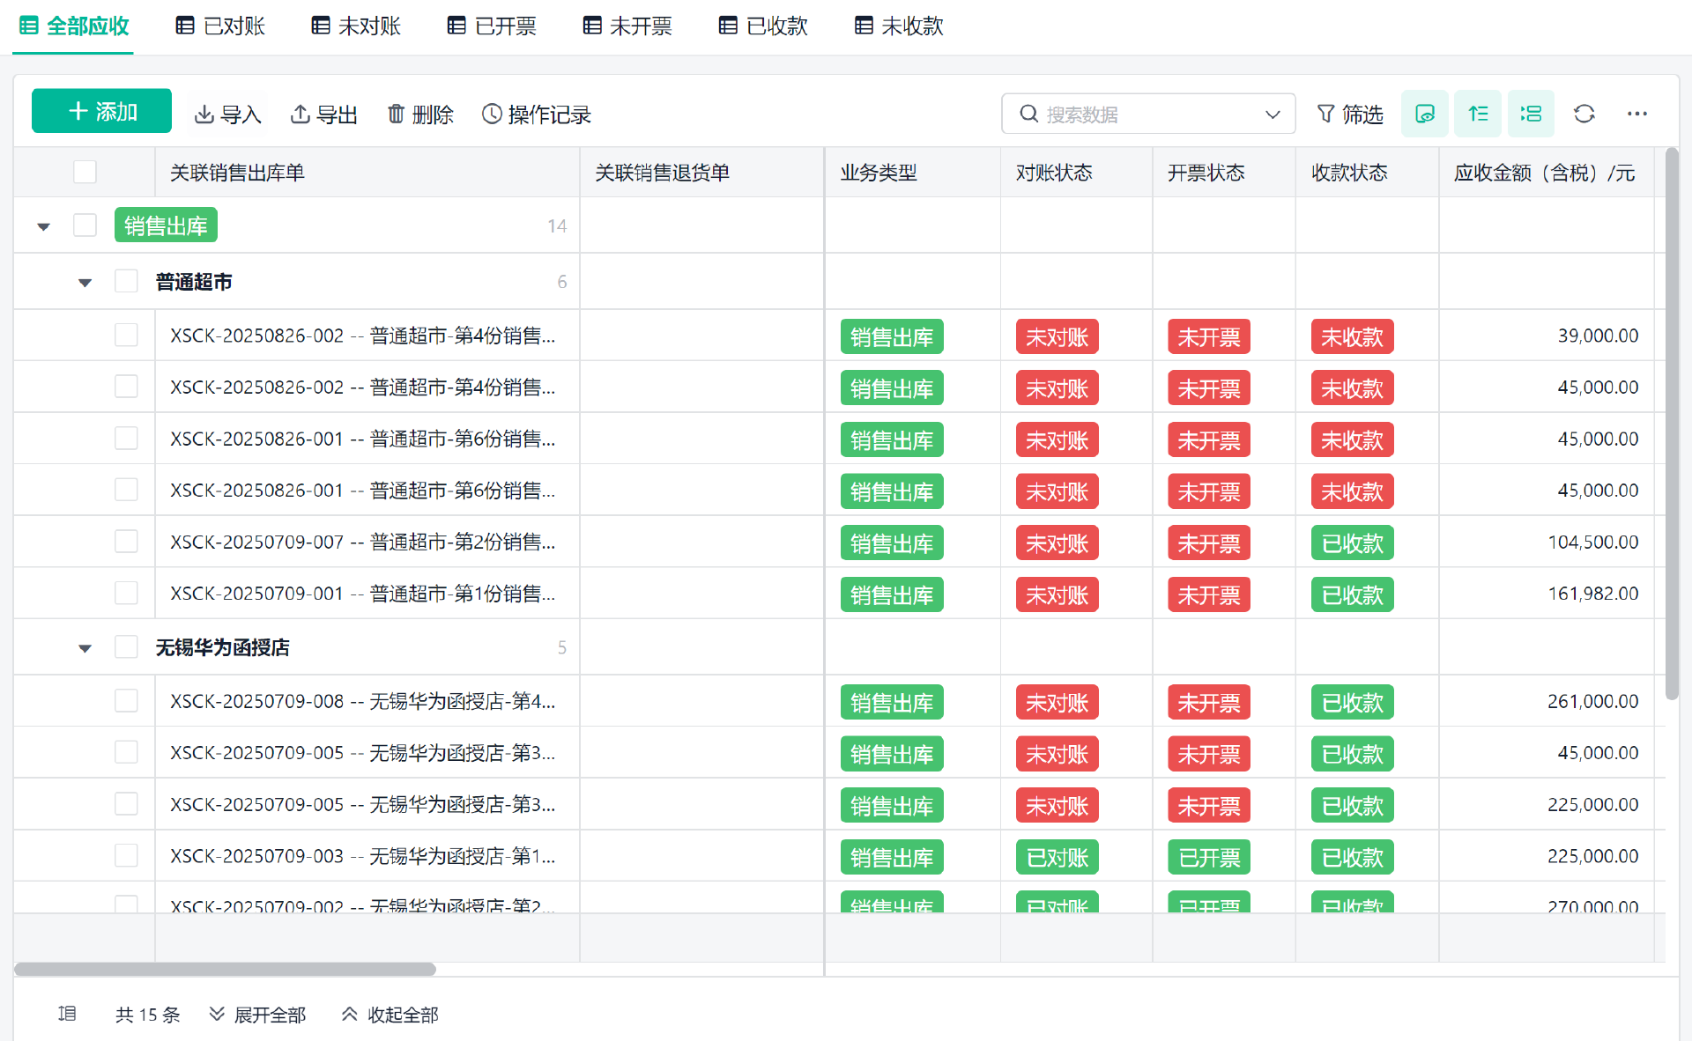Click the sort order icon
Viewport: 1692px width, 1041px height.
(1478, 114)
